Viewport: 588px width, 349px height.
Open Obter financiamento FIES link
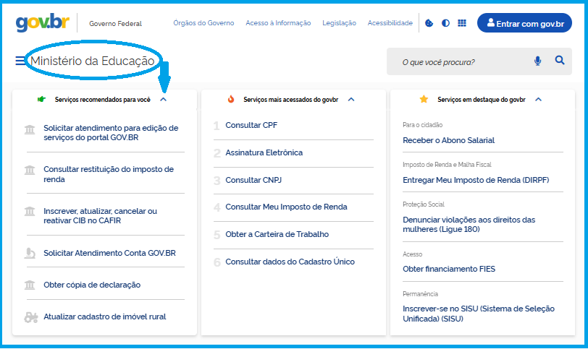[x=449, y=269]
